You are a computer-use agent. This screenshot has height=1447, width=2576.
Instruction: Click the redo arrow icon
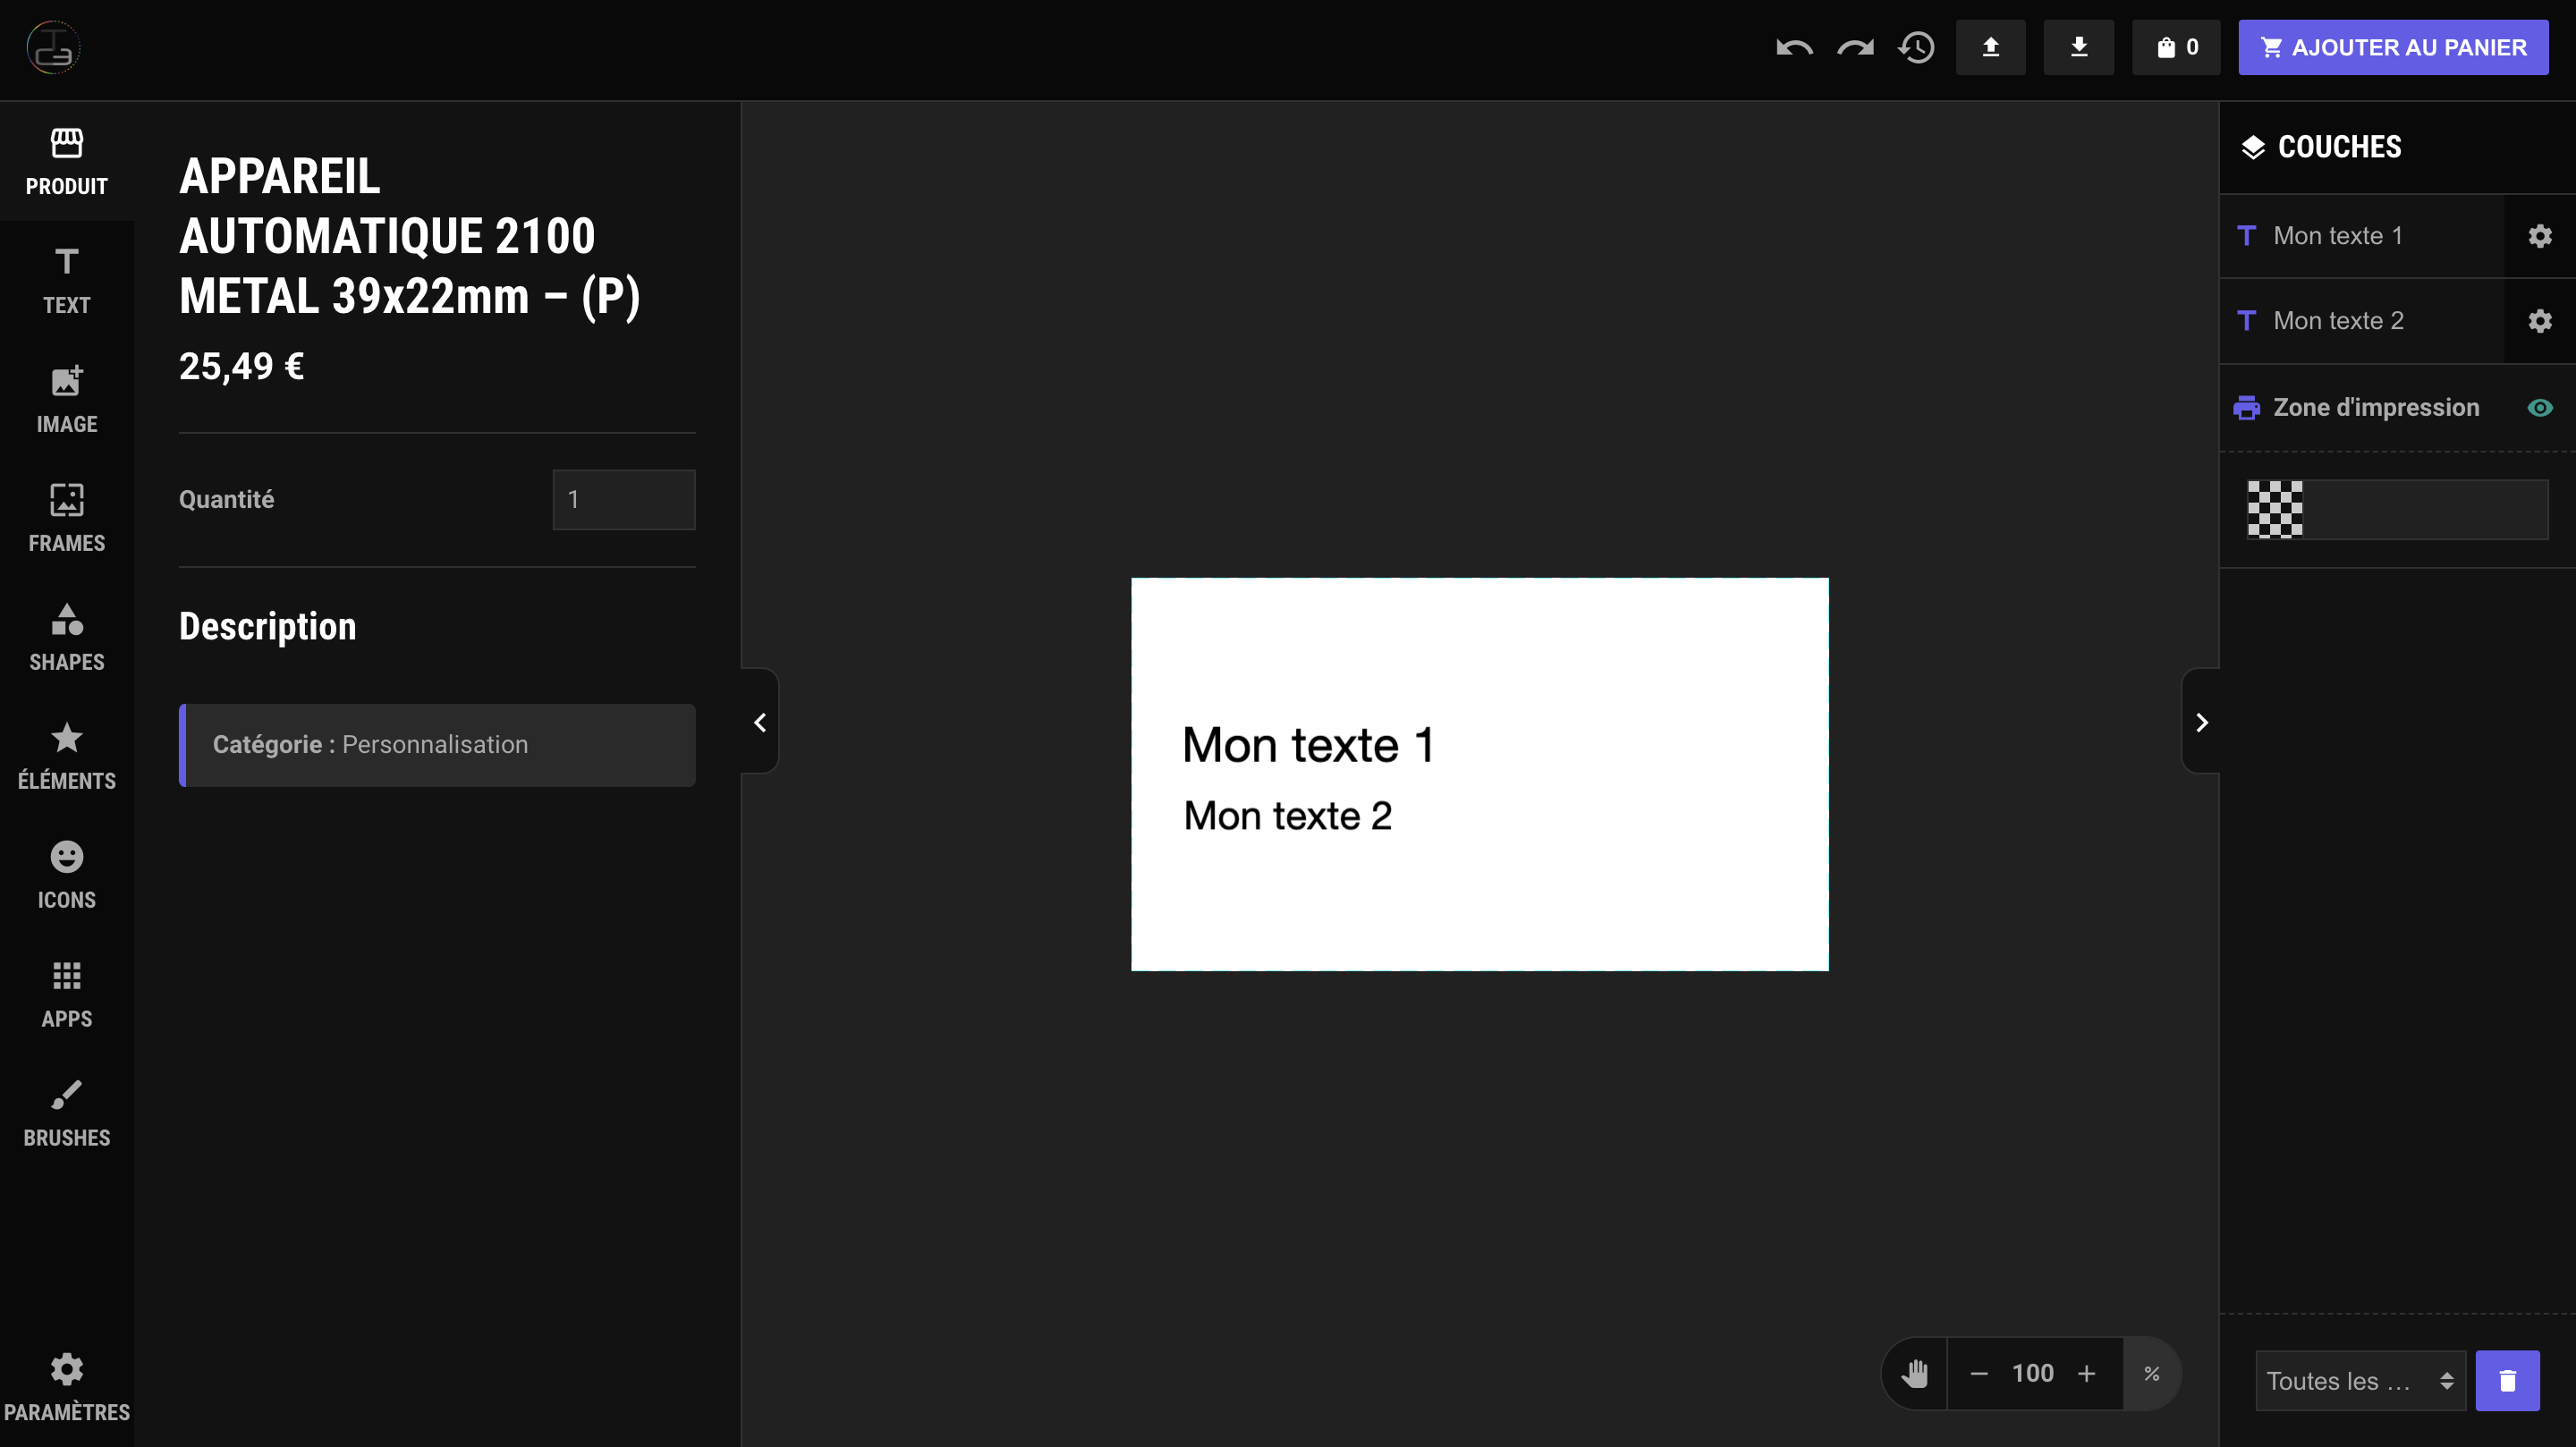pyautogui.click(x=1855, y=47)
